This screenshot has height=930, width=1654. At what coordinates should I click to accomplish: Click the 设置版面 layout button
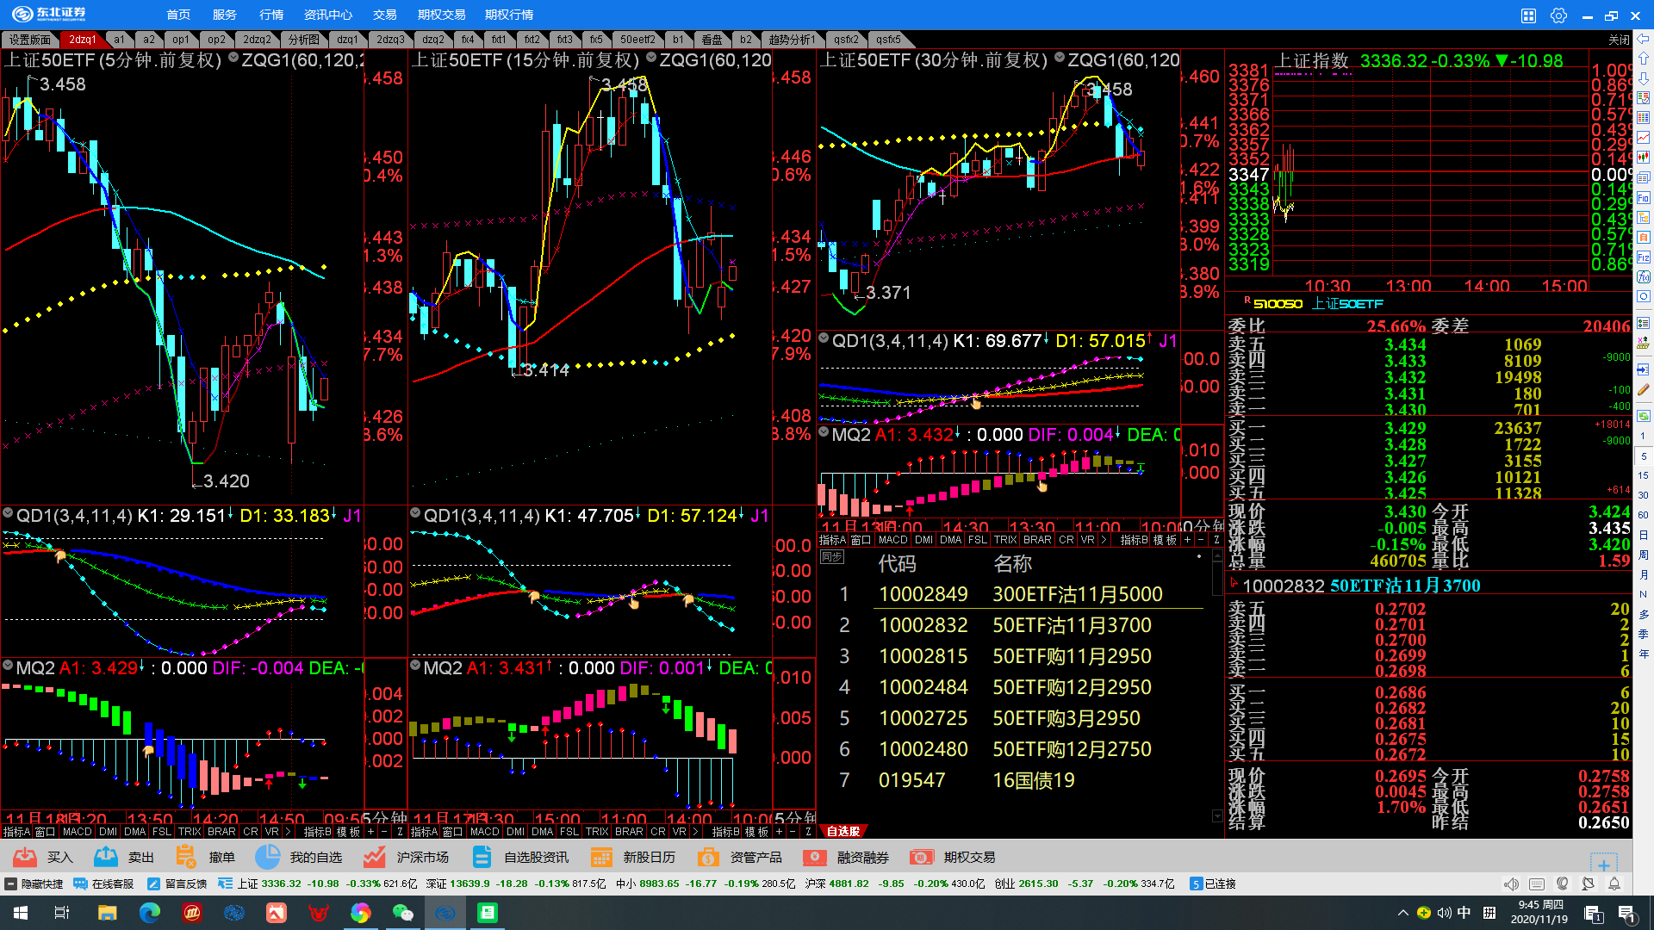click(x=30, y=40)
